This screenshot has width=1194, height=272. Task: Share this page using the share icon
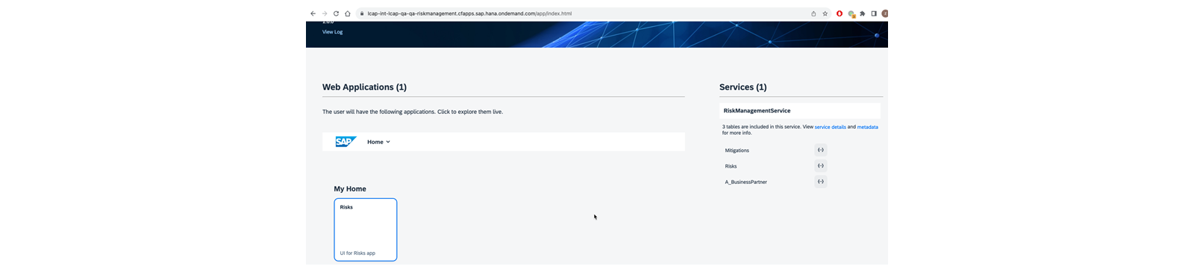pyautogui.click(x=813, y=13)
